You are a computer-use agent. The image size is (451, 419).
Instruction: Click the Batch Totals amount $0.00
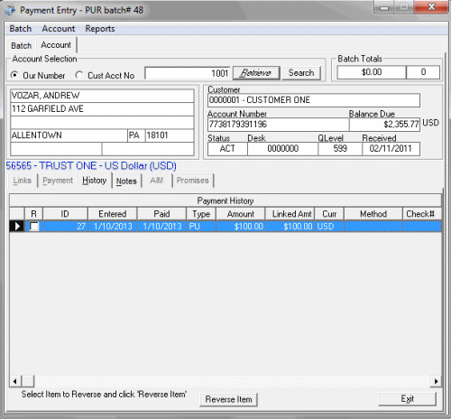point(372,72)
